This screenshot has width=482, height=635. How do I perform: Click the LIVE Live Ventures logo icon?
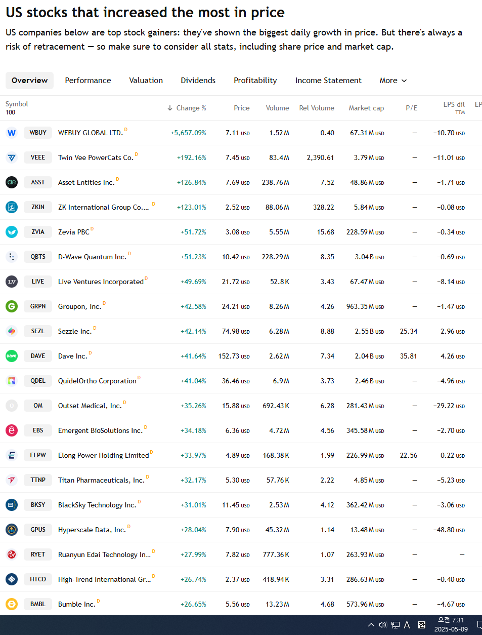click(12, 282)
